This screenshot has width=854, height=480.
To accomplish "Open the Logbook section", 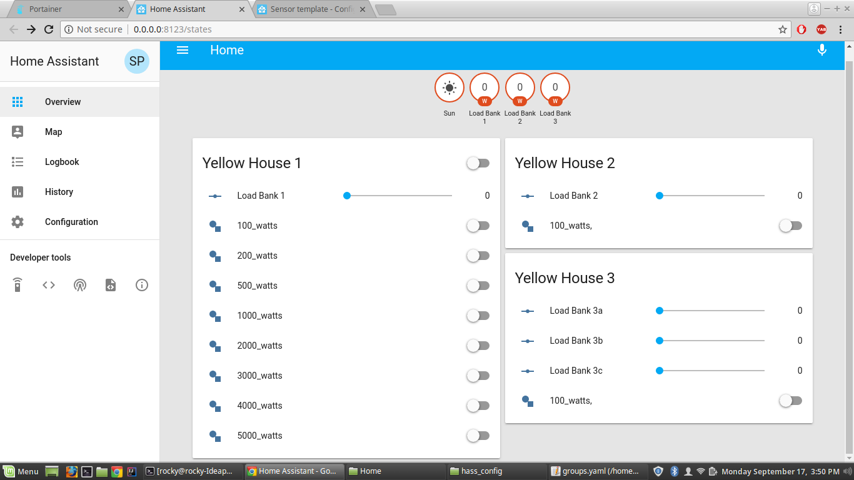I will 62,161.
